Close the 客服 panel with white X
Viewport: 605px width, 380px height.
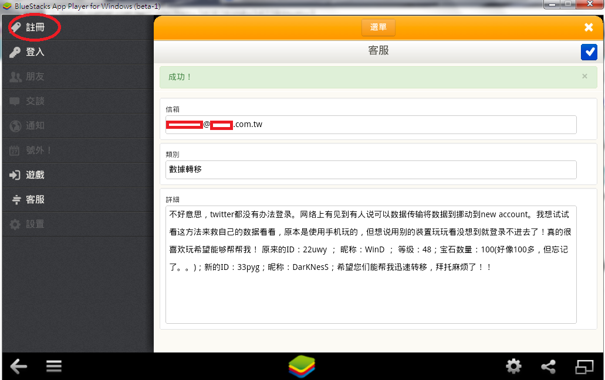(x=589, y=28)
